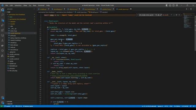Toggle Match Whole Word in Find widget
The height and width of the screenshot is (110, 196).
[159, 15]
